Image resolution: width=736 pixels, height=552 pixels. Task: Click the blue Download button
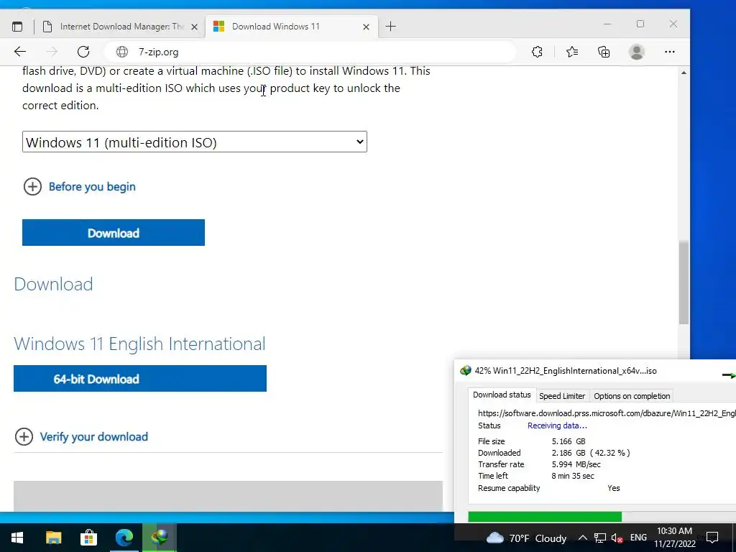coord(113,232)
